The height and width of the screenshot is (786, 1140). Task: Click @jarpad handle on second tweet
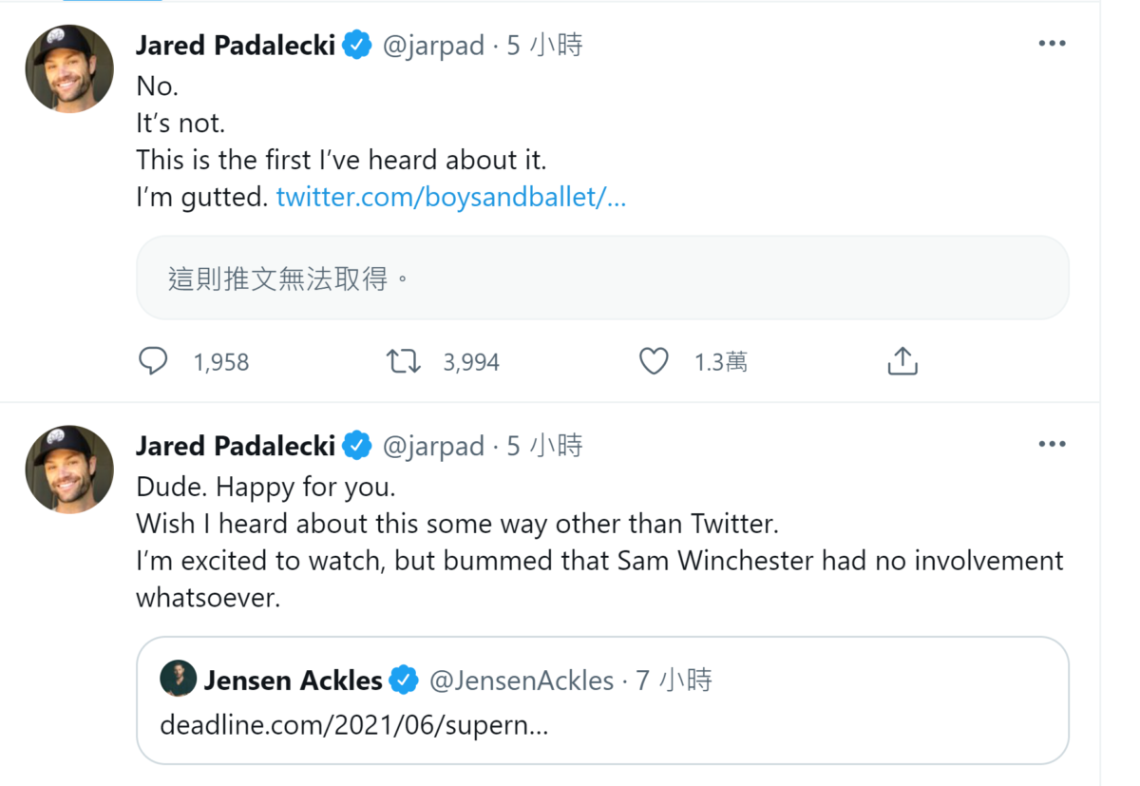tap(433, 446)
